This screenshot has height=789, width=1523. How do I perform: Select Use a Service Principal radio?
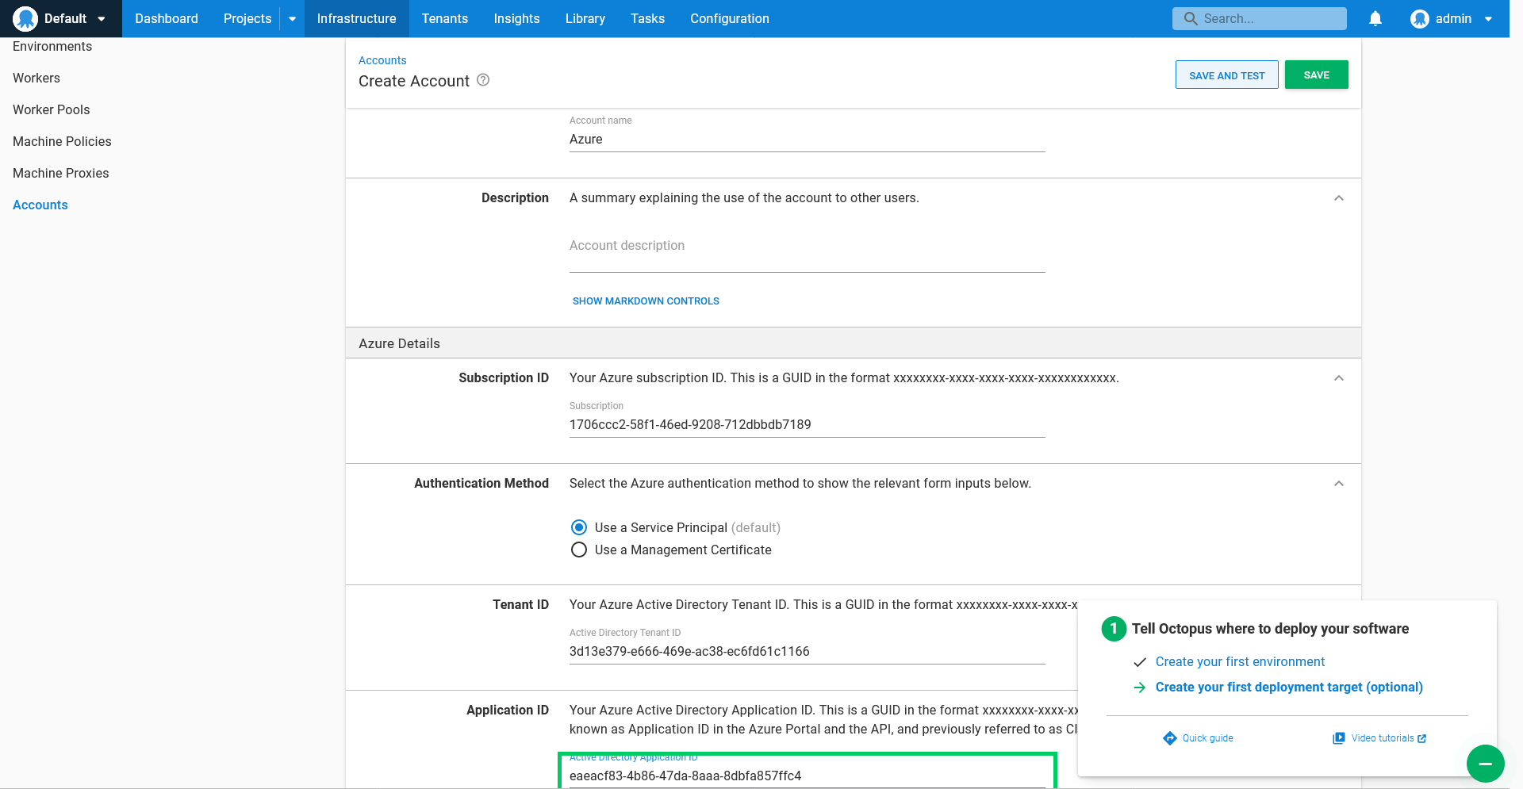579,527
